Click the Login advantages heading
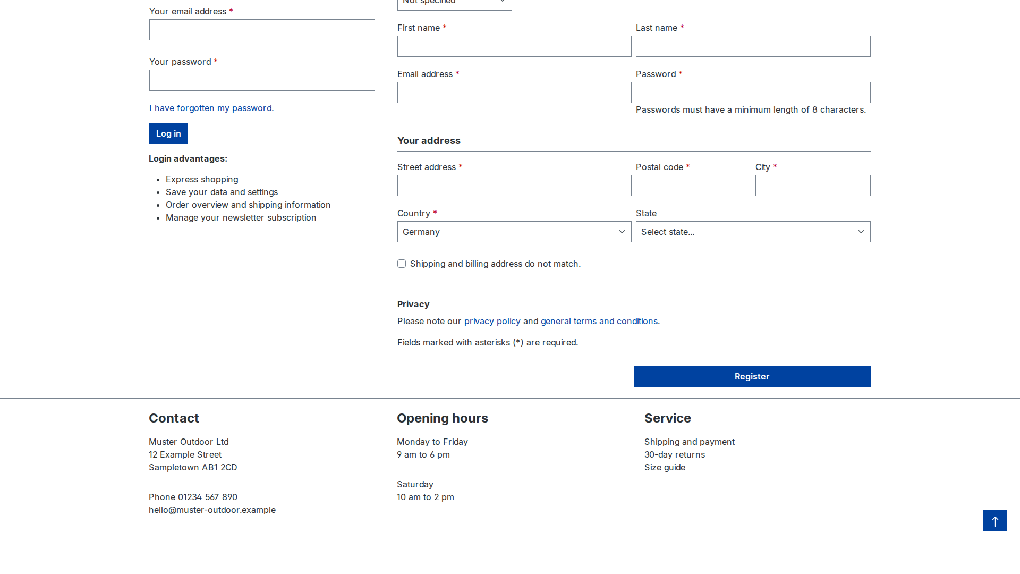 (188, 158)
